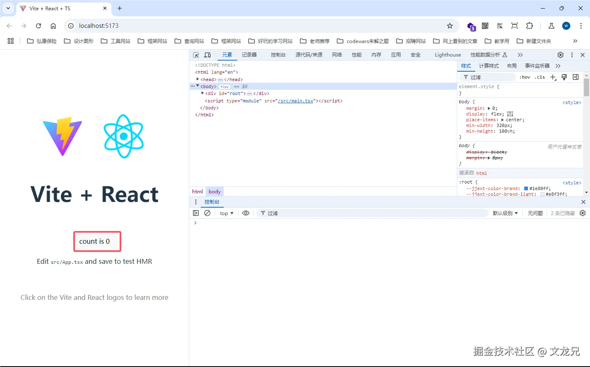The image size is (590, 367).
Task: Open the default log levels dropdown
Action: click(x=505, y=213)
